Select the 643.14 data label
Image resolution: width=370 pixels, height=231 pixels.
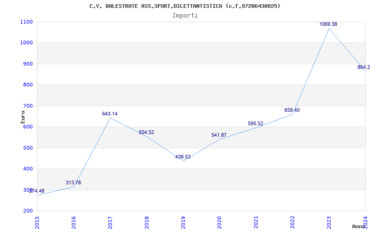(110, 114)
